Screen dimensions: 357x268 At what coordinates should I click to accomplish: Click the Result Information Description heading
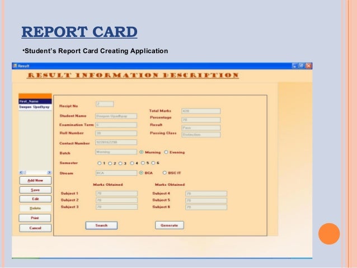(133, 76)
